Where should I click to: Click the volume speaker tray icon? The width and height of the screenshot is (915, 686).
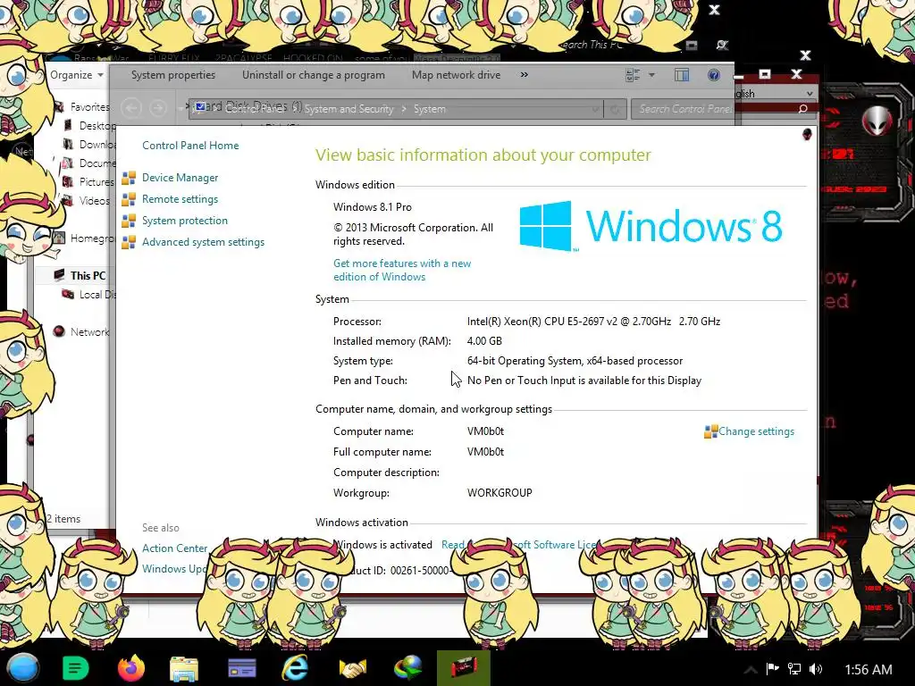click(816, 668)
